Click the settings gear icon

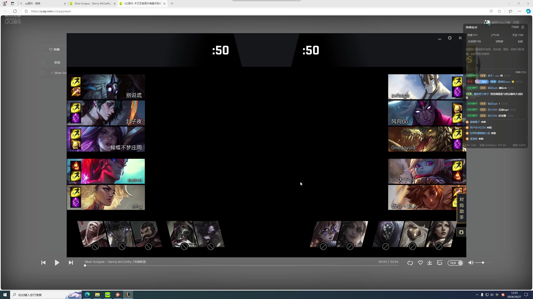click(x=449, y=38)
